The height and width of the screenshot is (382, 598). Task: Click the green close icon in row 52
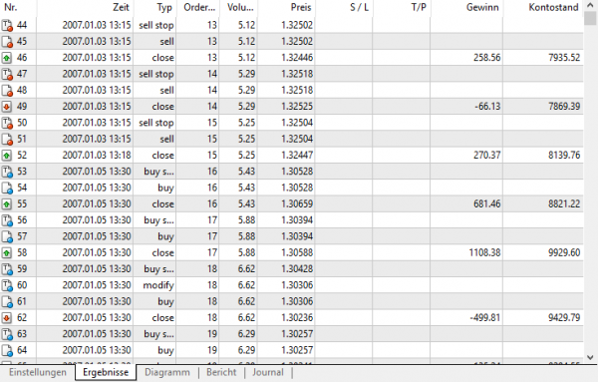[7, 156]
